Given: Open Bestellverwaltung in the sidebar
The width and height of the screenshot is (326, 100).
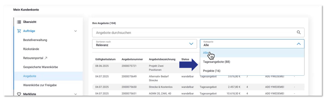Looking at the screenshot, I should tap(35, 40).
